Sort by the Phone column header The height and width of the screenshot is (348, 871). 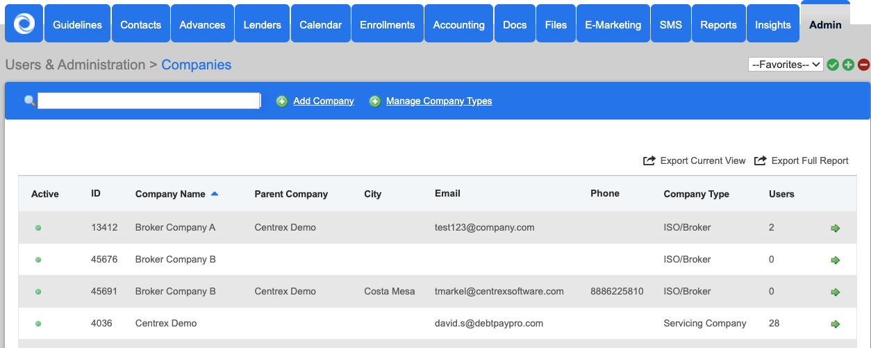click(x=605, y=194)
